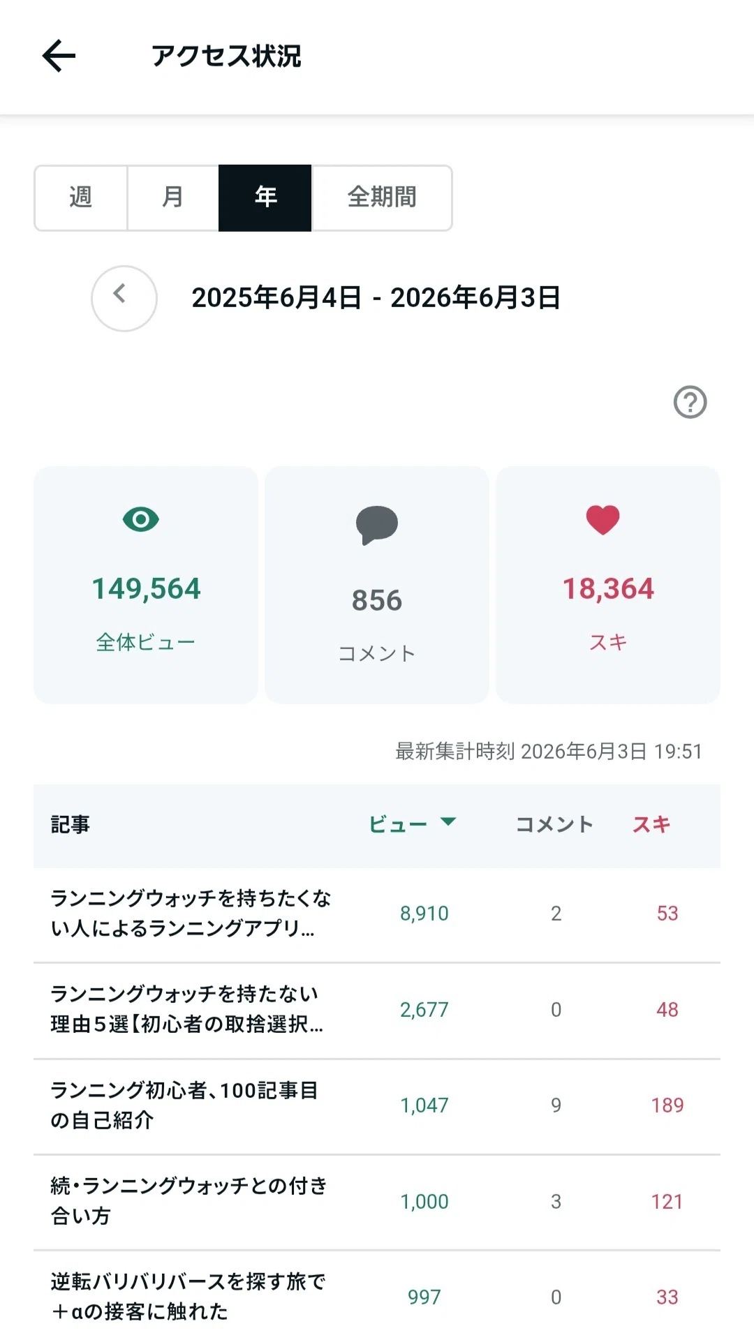Tap the 149,564 全体ビュー card
Screen dimensions: 754x1340
point(146,585)
